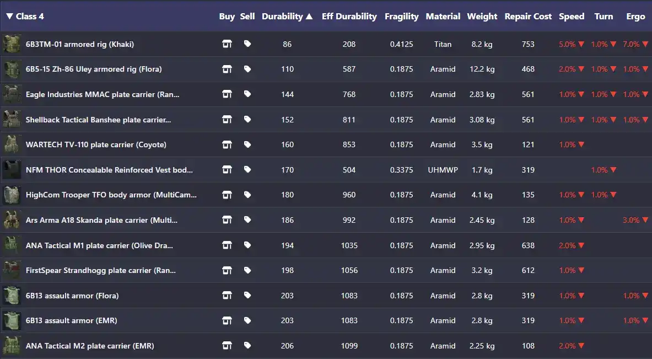Viewport: 652px width, 359px height.
Task: Click the Buy icon for WARTECH TV-110 plate carrier
Action: coord(227,144)
